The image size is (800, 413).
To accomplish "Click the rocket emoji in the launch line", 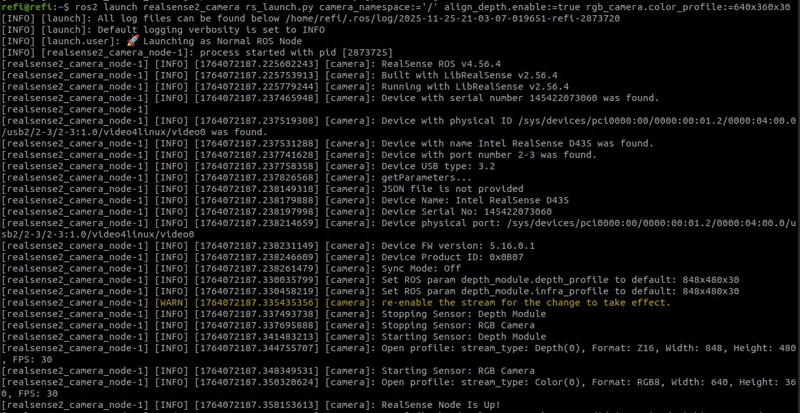I will (132, 41).
